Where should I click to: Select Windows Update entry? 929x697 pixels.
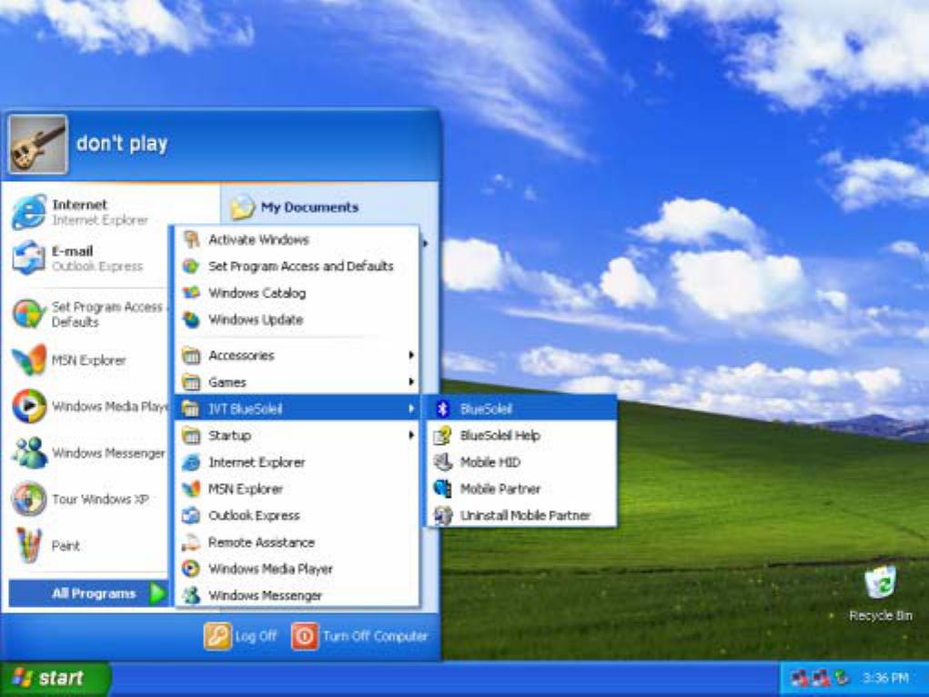coord(297,319)
